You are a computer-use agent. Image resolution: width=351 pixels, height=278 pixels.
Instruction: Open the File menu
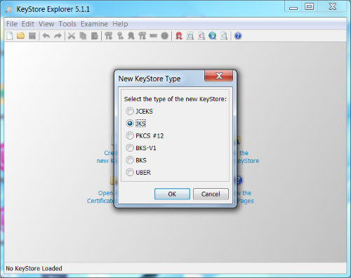click(12, 24)
